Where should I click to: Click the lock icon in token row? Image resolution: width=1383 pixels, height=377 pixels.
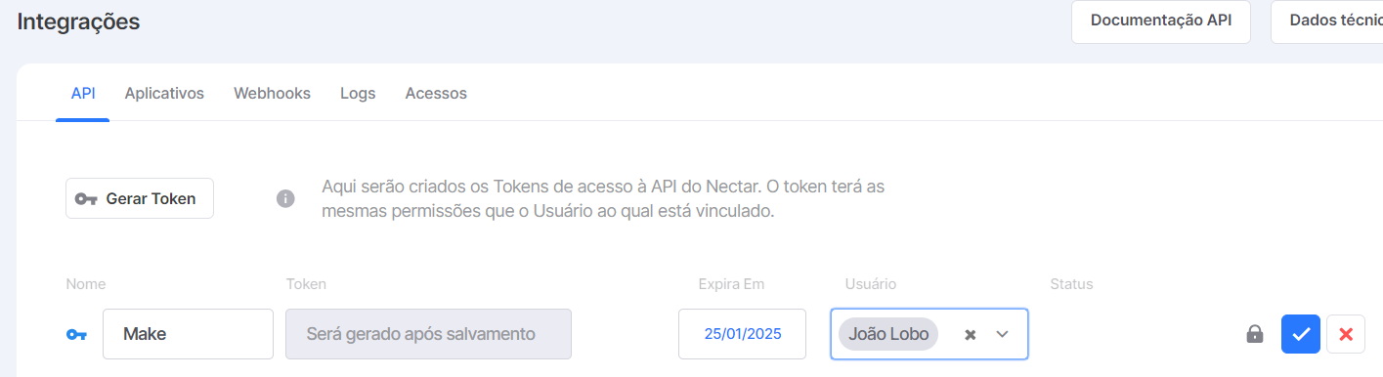(1255, 334)
